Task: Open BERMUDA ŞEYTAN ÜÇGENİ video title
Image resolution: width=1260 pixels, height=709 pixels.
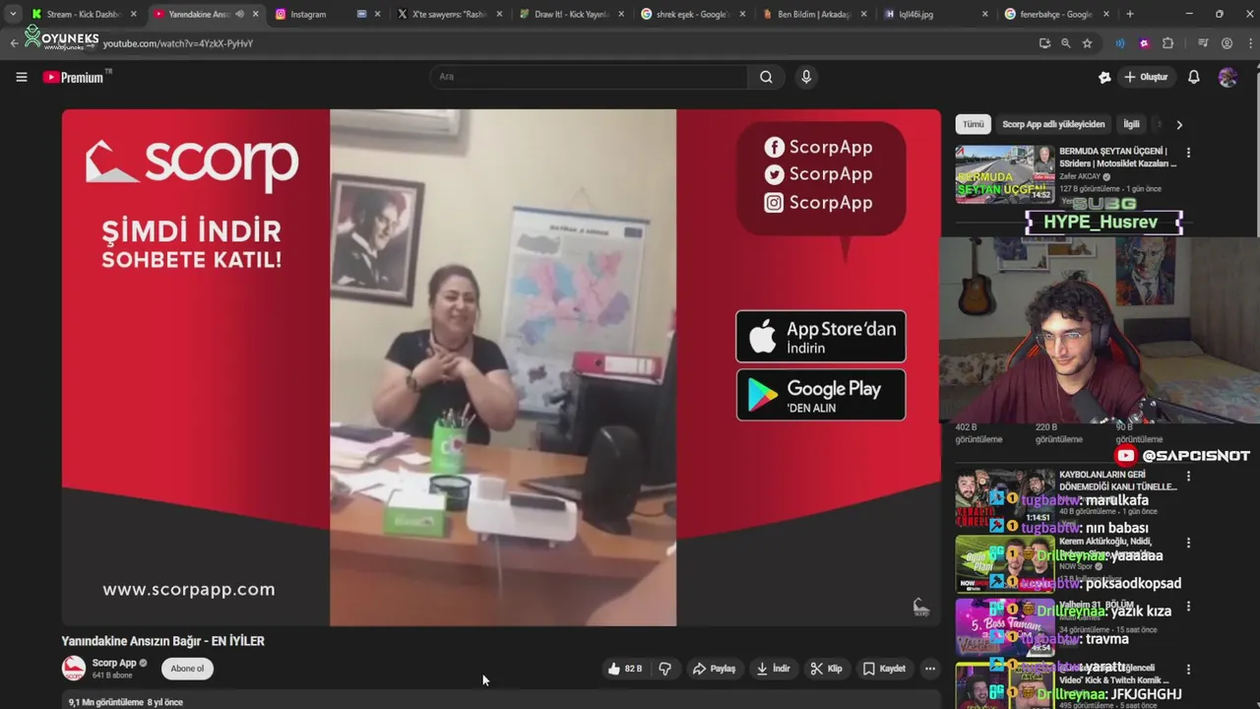Action: (1118, 158)
